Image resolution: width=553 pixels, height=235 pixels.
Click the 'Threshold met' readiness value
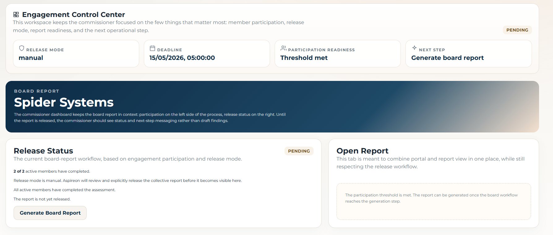[304, 58]
